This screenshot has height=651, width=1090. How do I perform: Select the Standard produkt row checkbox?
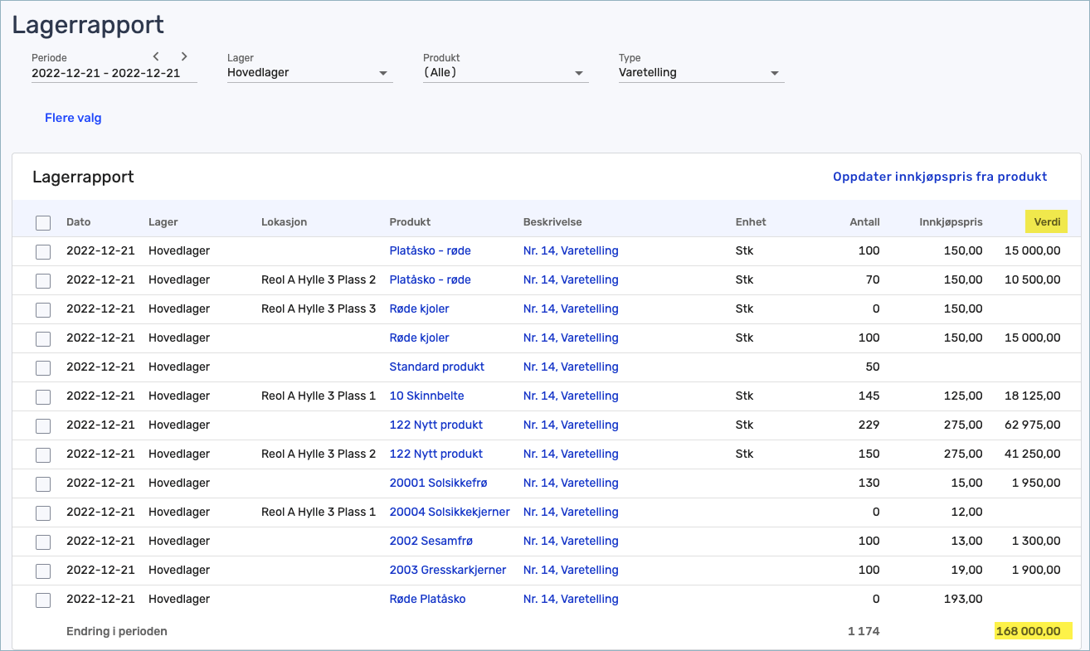click(x=43, y=367)
